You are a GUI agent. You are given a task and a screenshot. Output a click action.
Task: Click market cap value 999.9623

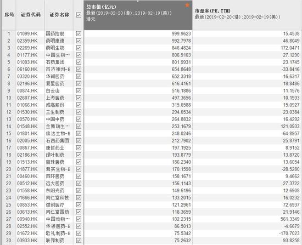pos(181,33)
